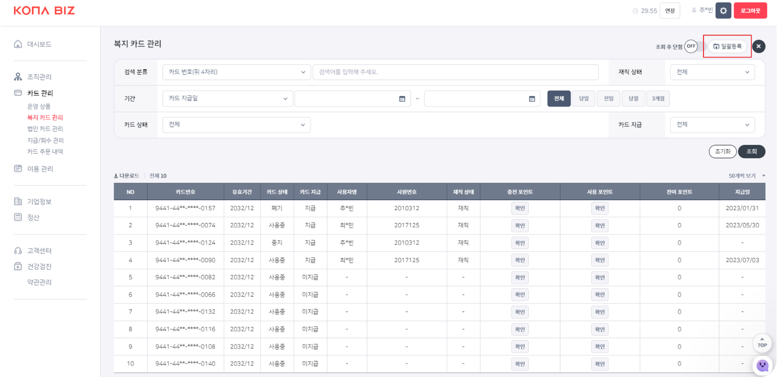
Task: Click the date 2023/07/03 cell
Action: [x=742, y=260]
